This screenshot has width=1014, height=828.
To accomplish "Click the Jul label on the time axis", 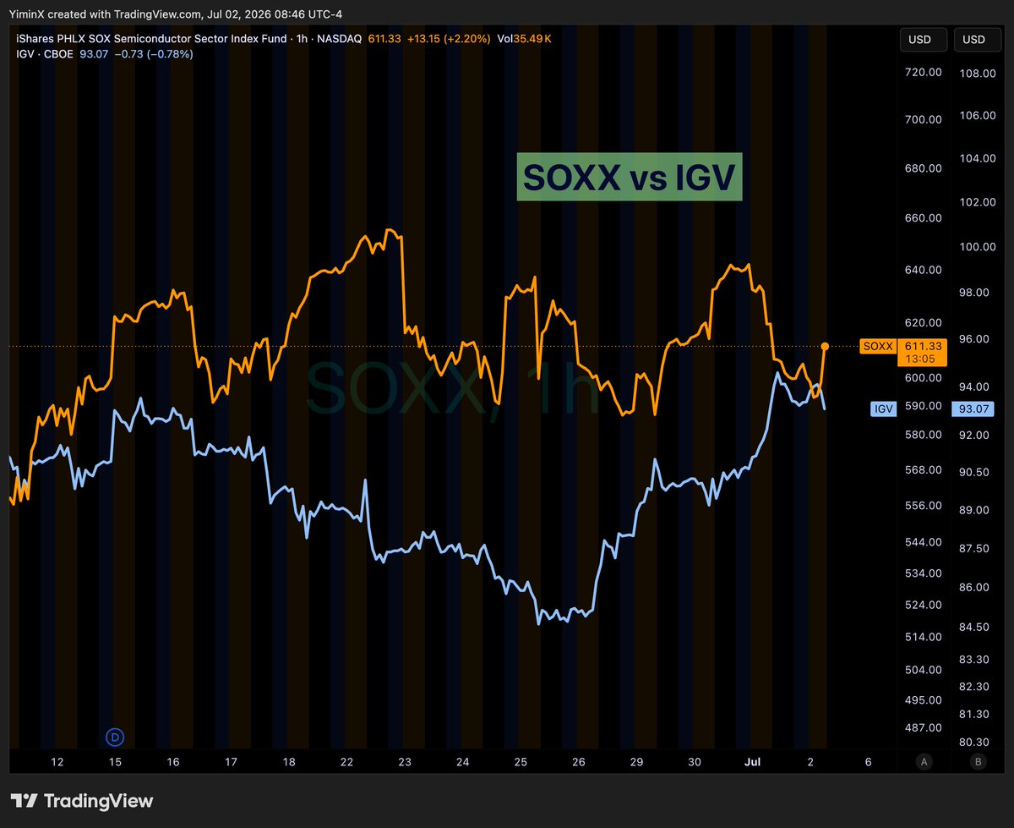I will coord(752,762).
